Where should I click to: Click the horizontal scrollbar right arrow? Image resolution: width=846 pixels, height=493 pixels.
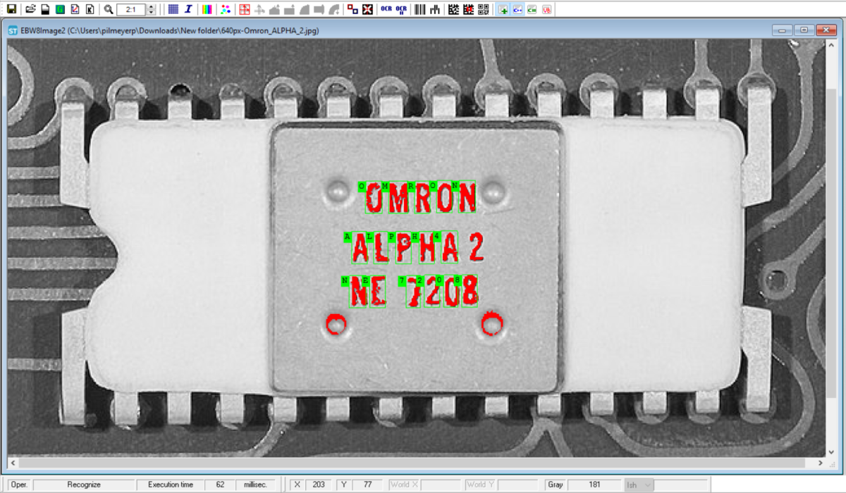coord(820,463)
